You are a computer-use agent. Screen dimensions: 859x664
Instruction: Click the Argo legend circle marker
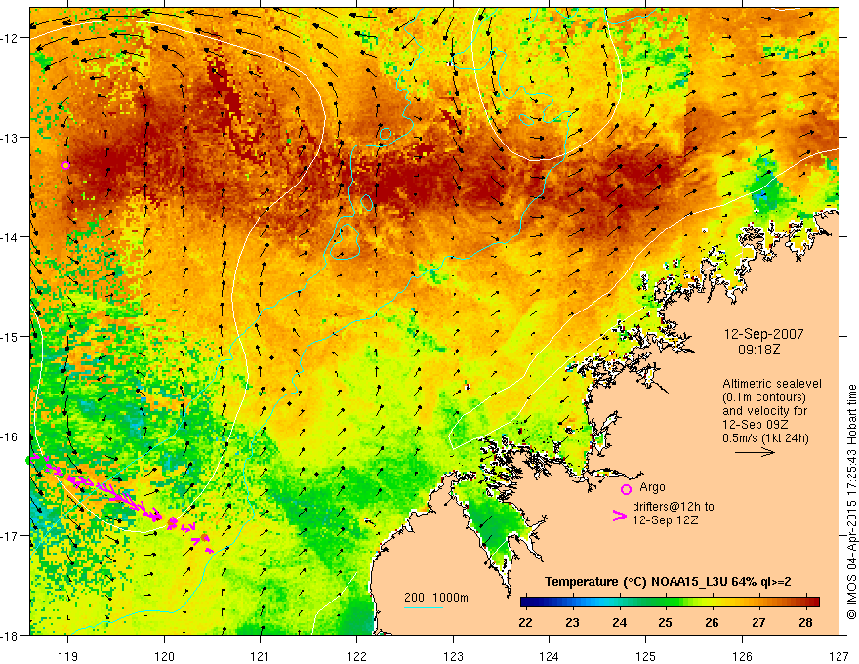pos(626,489)
